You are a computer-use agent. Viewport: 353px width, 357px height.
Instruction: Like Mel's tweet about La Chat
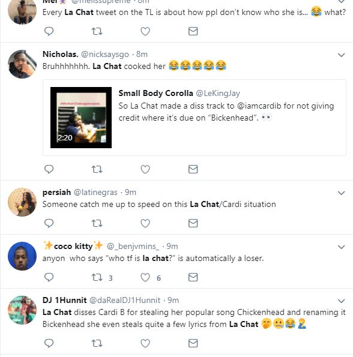pos(145,31)
